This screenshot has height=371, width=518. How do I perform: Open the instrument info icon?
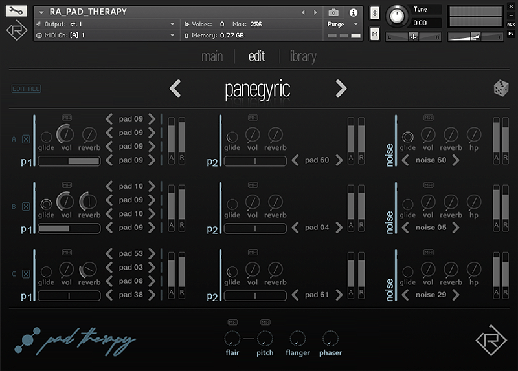pos(353,12)
